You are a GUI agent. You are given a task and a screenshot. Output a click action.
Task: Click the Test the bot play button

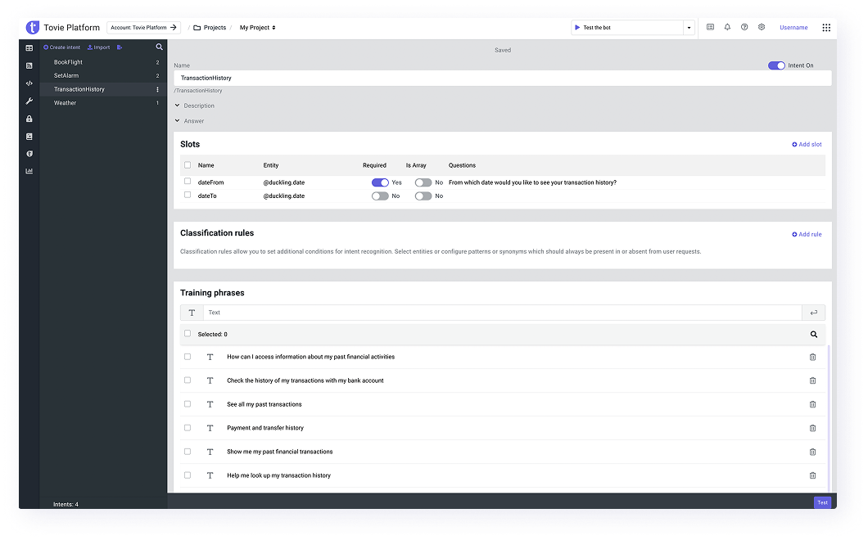[x=577, y=28]
